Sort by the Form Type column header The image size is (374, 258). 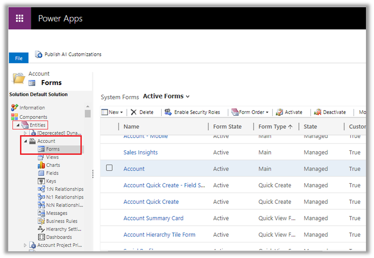tap(275, 127)
